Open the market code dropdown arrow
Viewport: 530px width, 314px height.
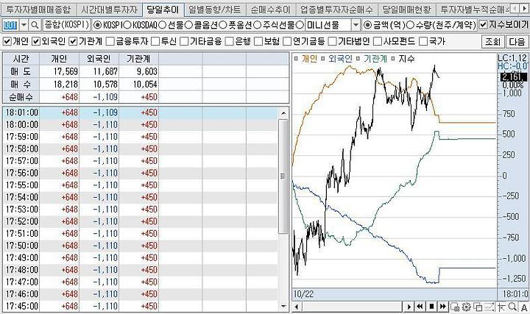pyautogui.click(x=24, y=25)
